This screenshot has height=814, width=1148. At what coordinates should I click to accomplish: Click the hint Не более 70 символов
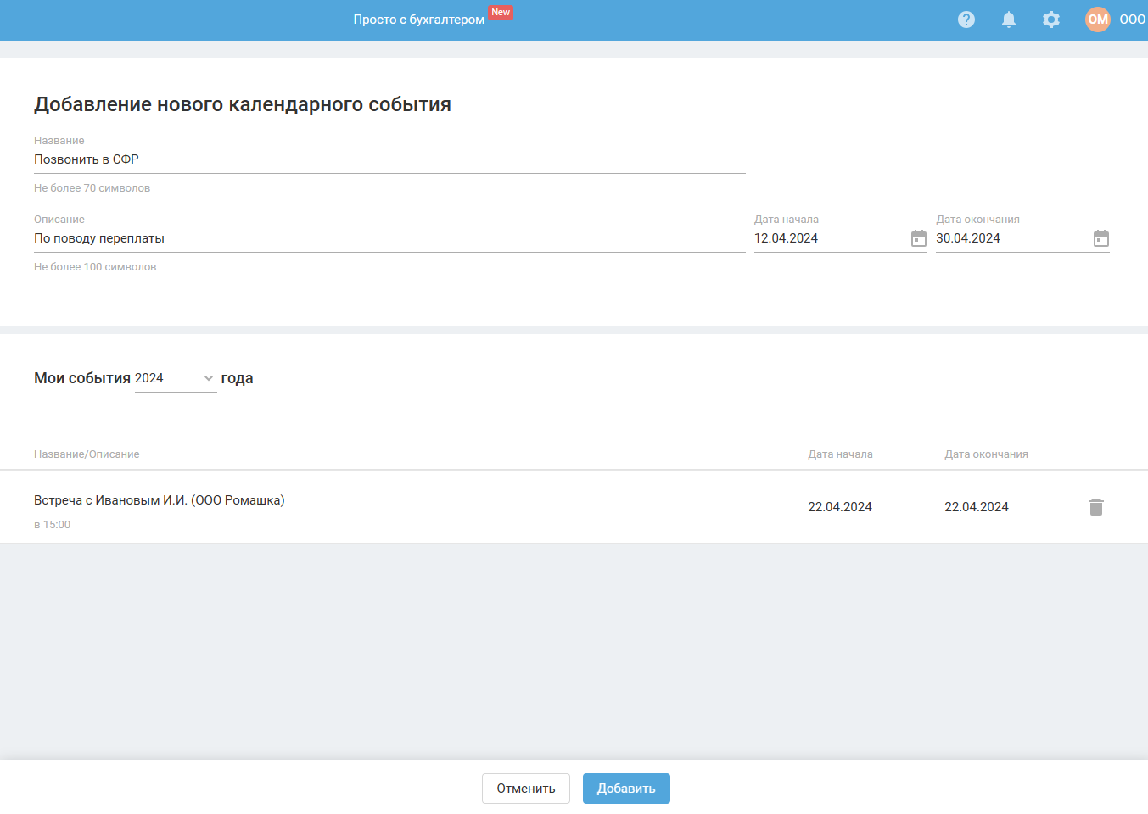pos(92,188)
